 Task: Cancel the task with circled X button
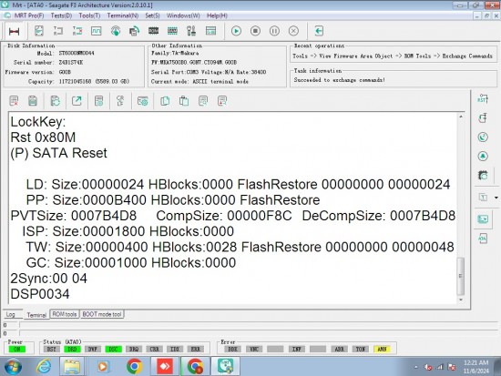(x=293, y=31)
